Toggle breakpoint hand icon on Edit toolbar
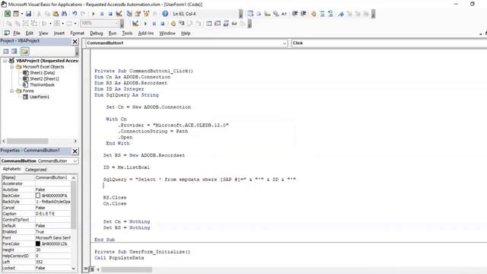The height and width of the screenshot is (274, 487). point(314,14)
